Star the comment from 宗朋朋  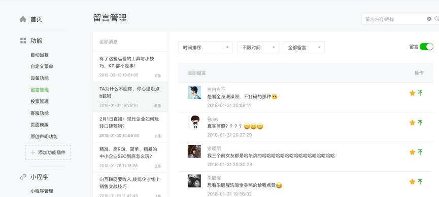point(412,152)
